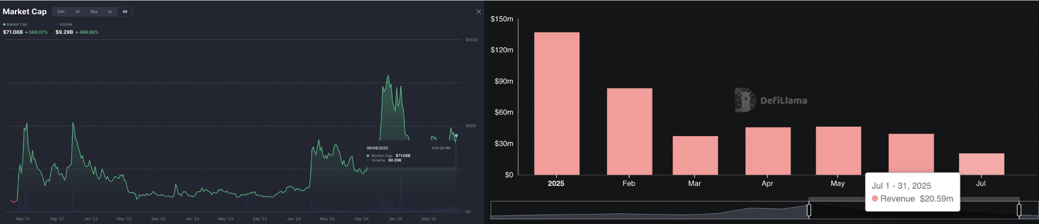Image resolution: width=1039 pixels, height=224 pixels.
Task: Switch chart range to 24h
Action: click(x=61, y=12)
